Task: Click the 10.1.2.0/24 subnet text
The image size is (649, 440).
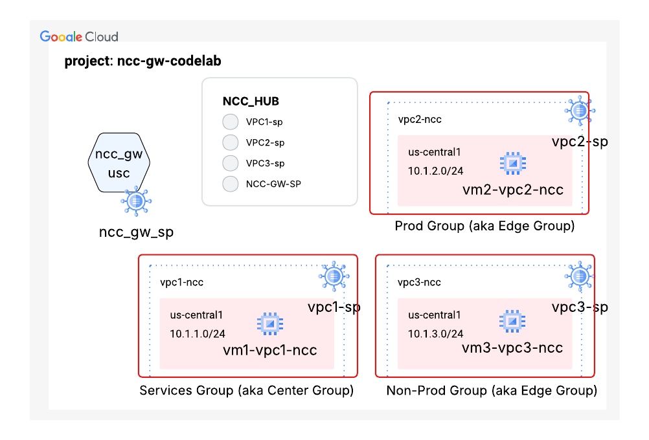Action: pos(436,171)
